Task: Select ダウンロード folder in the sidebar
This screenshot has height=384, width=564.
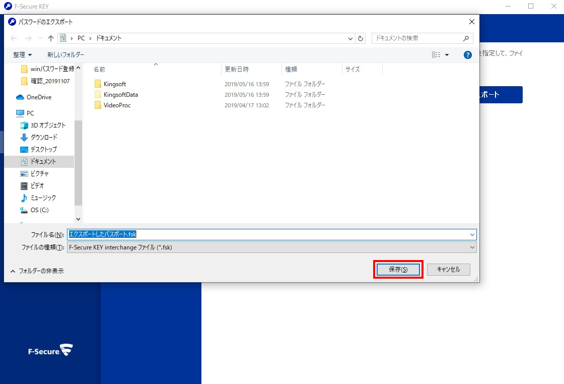Action: [44, 137]
